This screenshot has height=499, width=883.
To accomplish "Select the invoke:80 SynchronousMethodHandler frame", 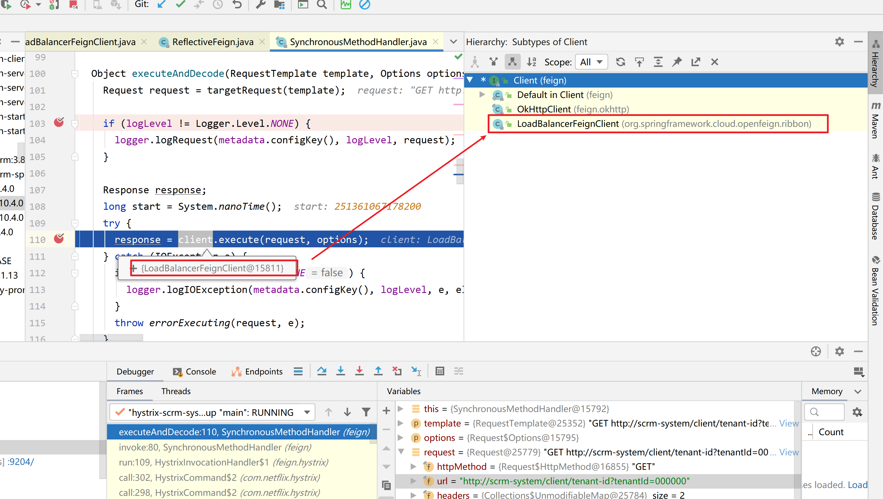I will [215, 447].
